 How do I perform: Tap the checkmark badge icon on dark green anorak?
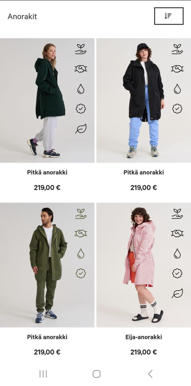coord(81,109)
